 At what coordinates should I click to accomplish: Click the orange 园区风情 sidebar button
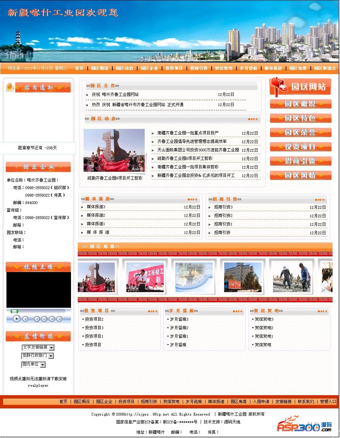pyautogui.click(x=301, y=175)
